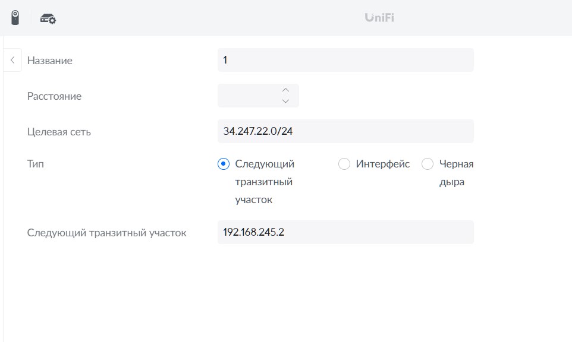This screenshot has width=572, height=342.
Task: Click the word Интерфейс option text
Action: click(x=383, y=164)
